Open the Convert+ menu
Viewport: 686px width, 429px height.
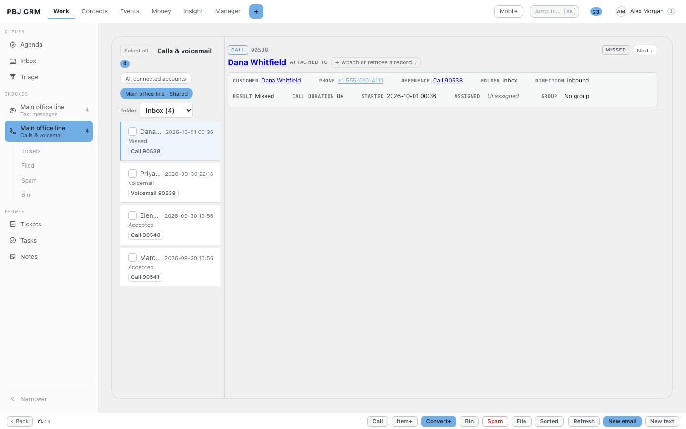439,421
